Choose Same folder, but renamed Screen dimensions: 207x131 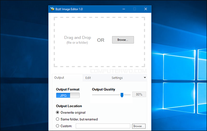click(77, 119)
